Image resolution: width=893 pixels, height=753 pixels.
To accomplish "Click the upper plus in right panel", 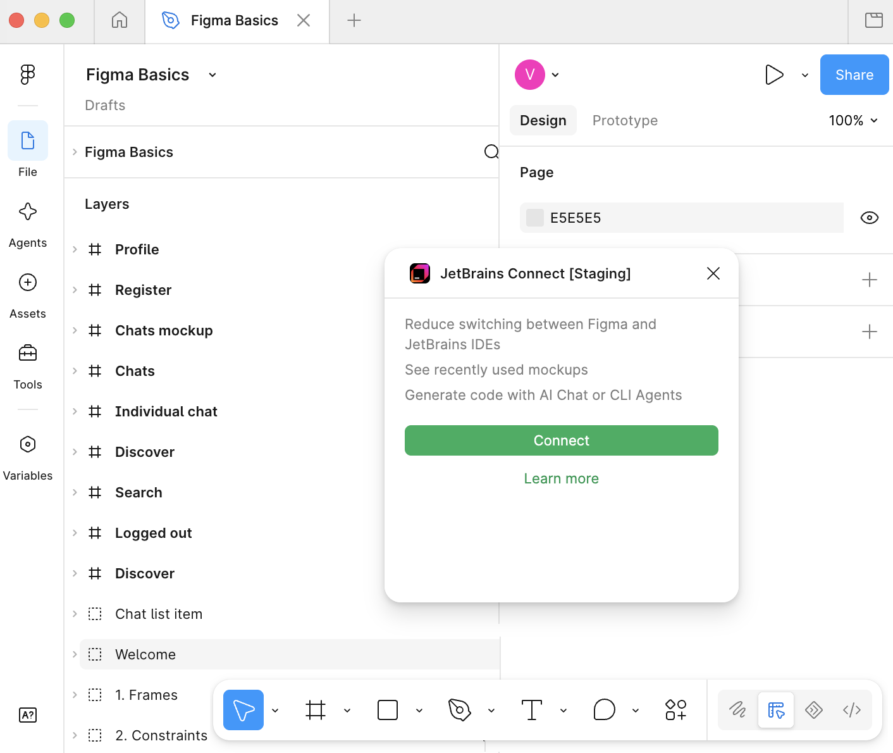I will [870, 280].
